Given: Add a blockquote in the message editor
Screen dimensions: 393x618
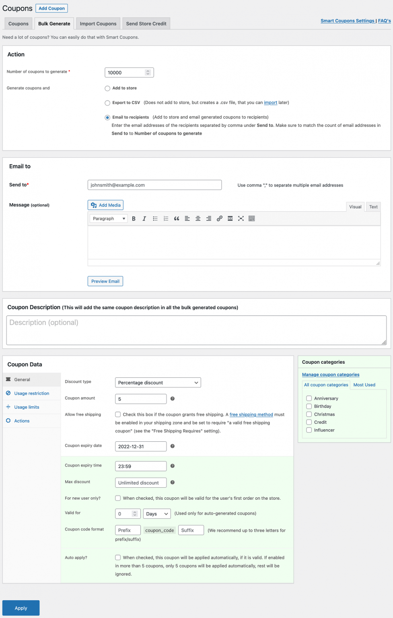Looking at the screenshot, I should pyautogui.click(x=177, y=218).
